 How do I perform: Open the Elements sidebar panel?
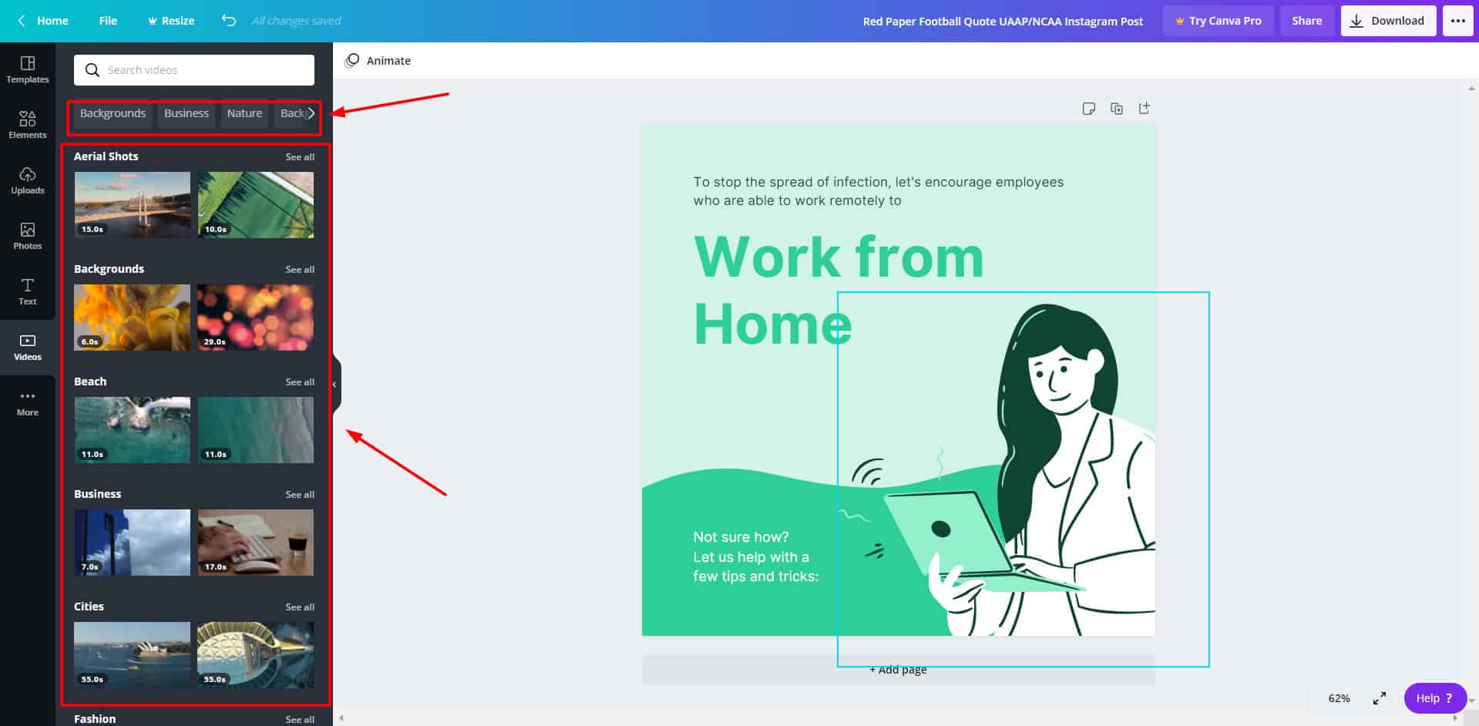coord(28,125)
